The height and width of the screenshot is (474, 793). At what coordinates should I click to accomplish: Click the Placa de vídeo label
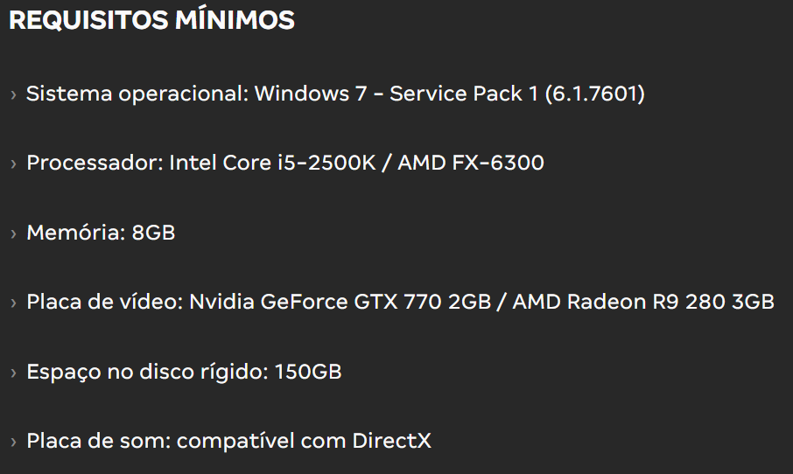coord(105,302)
